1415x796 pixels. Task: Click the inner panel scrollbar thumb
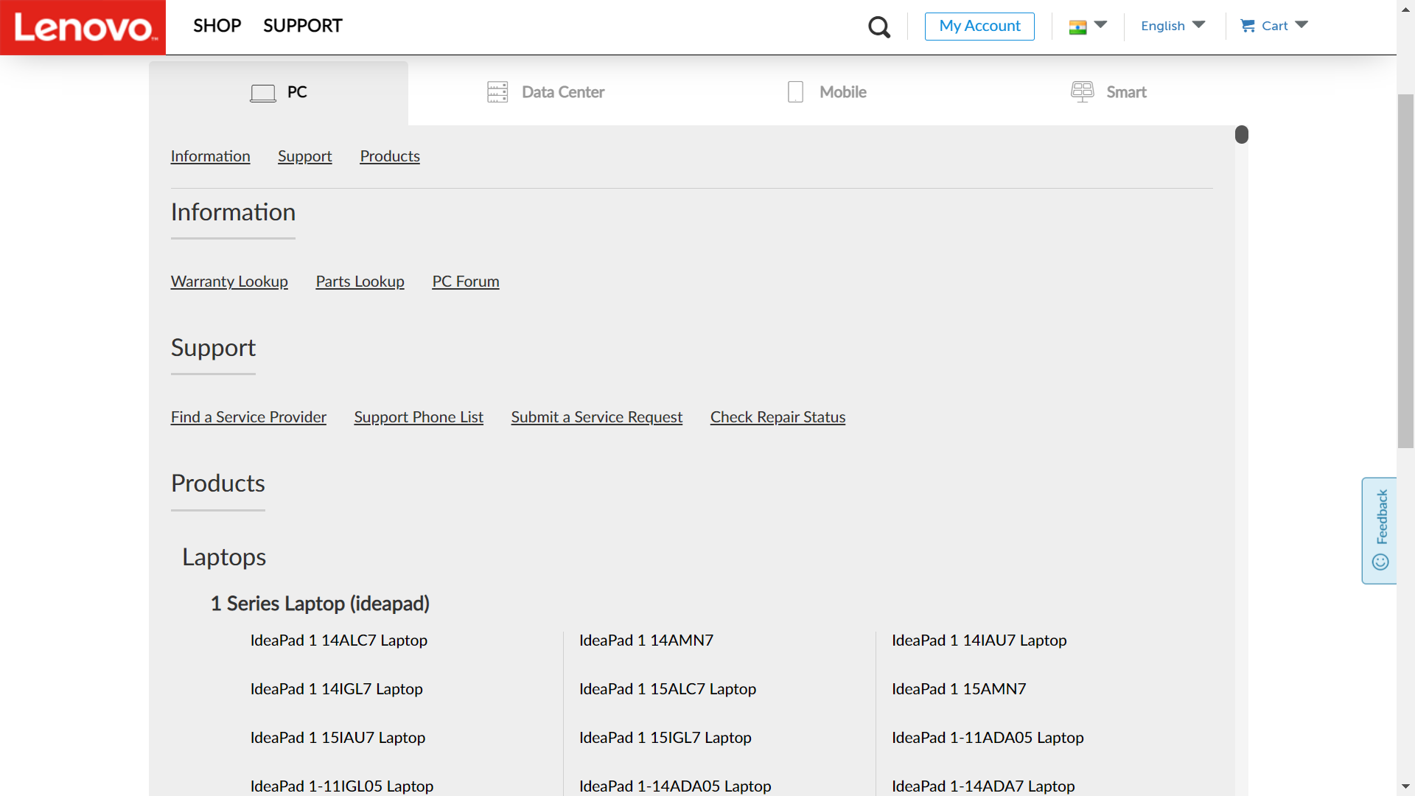(x=1242, y=134)
